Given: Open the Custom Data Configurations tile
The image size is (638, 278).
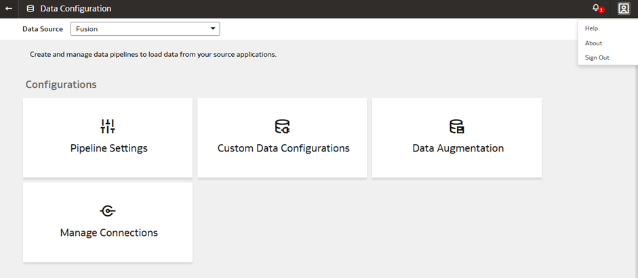Looking at the screenshot, I should point(282,137).
